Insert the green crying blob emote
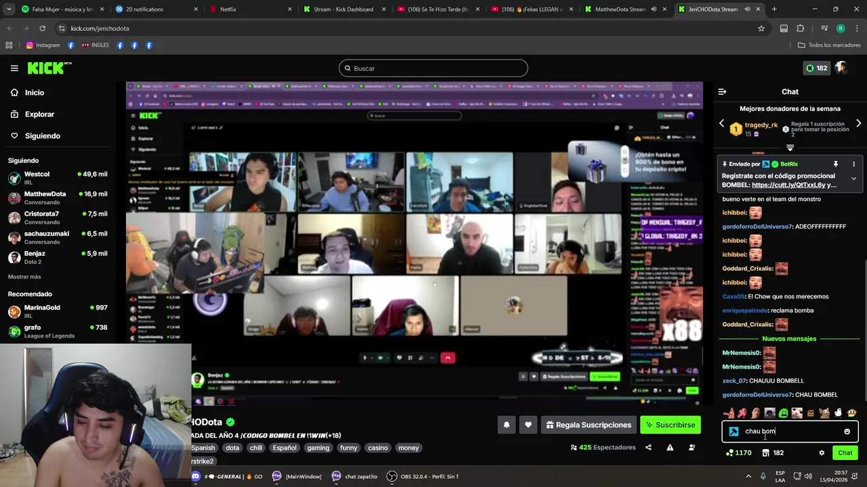 pyautogui.click(x=783, y=413)
